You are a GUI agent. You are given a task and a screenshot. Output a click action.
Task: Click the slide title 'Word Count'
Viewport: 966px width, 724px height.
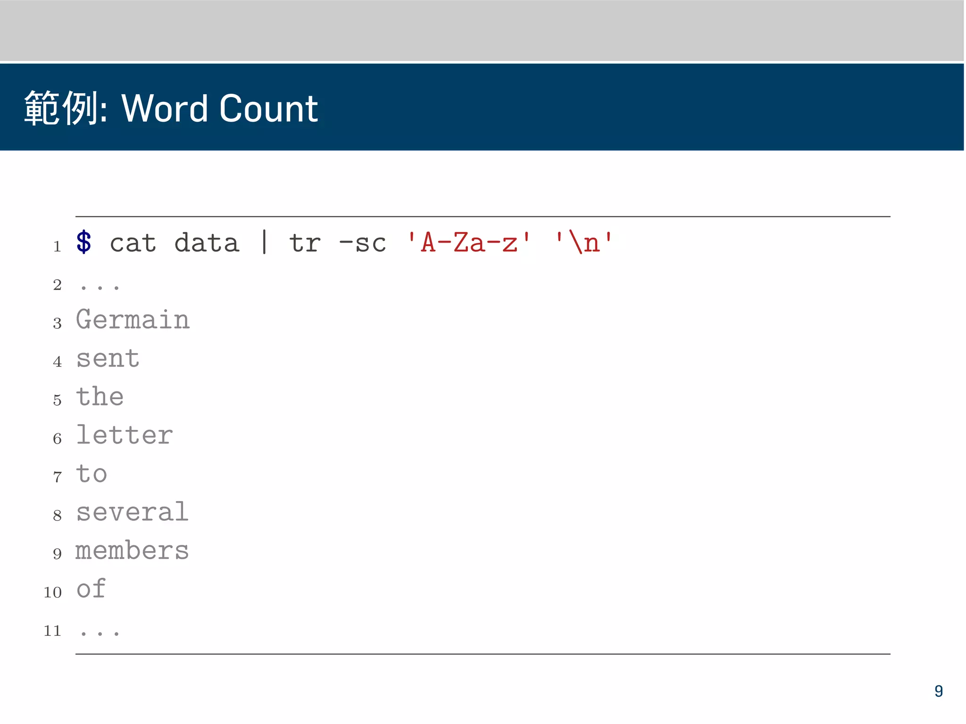(x=219, y=108)
